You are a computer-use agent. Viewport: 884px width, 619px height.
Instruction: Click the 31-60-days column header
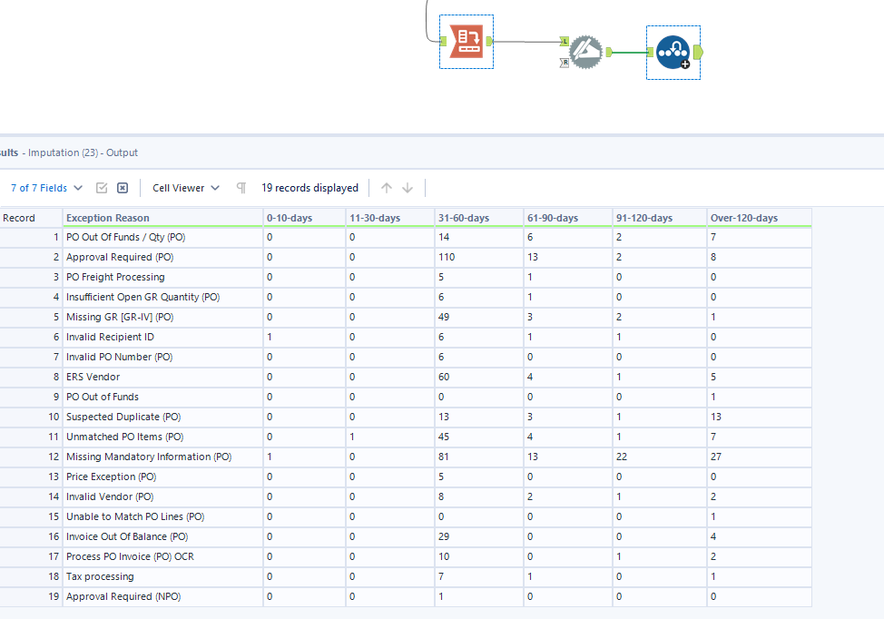464,218
